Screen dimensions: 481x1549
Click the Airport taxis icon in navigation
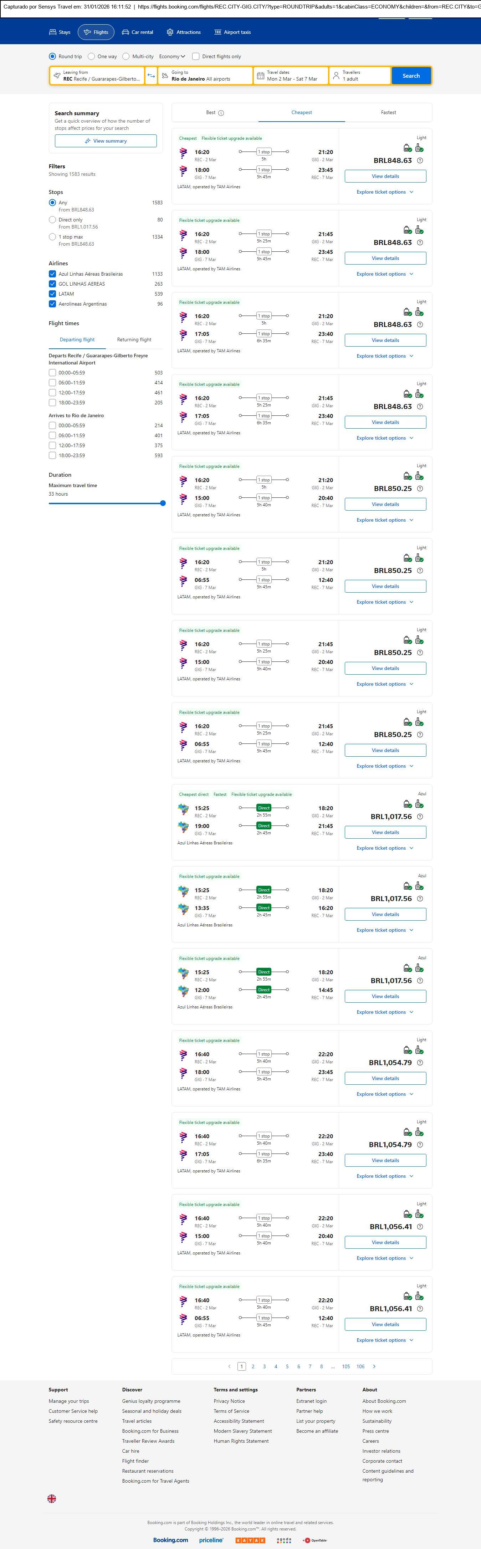pyautogui.click(x=218, y=32)
